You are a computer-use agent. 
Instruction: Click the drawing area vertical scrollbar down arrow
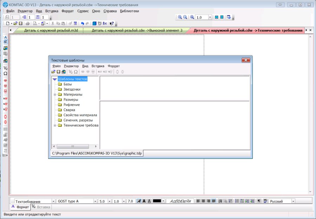pyautogui.click(x=310, y=192)
